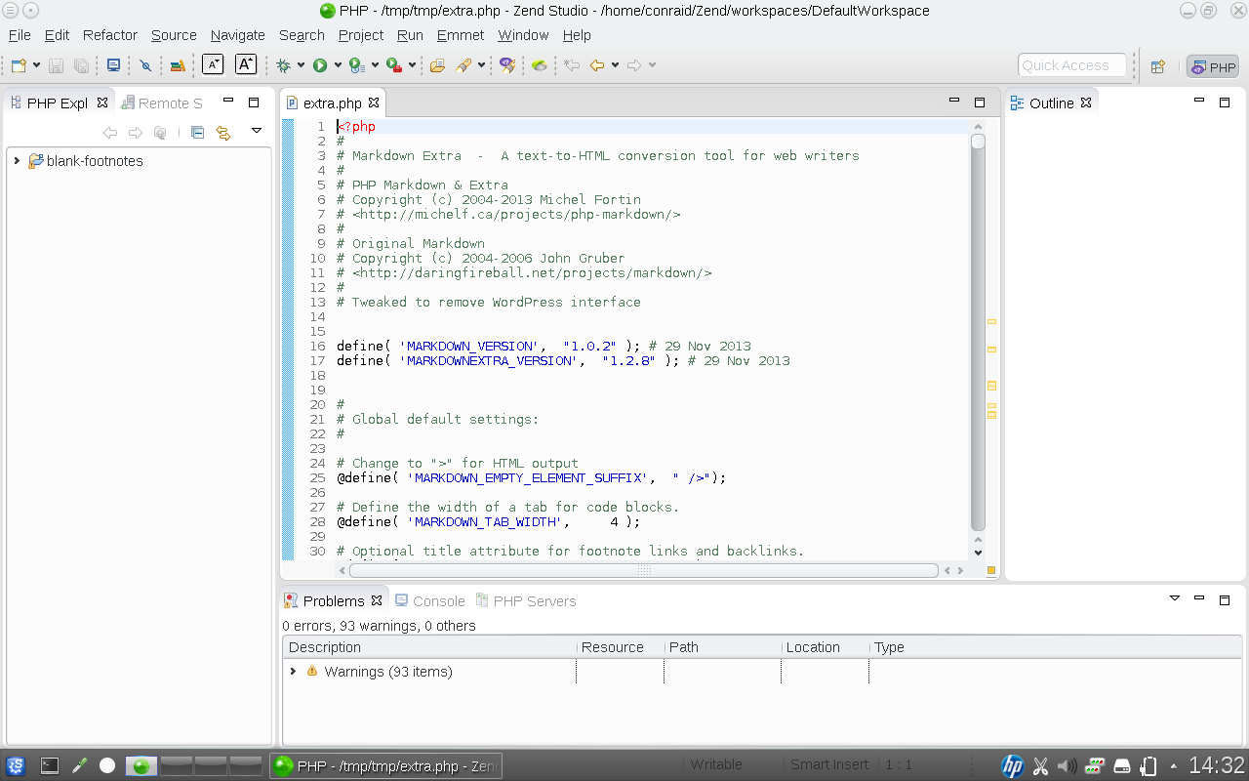Click the Profile toolbar icon

[x=356, y=65]
